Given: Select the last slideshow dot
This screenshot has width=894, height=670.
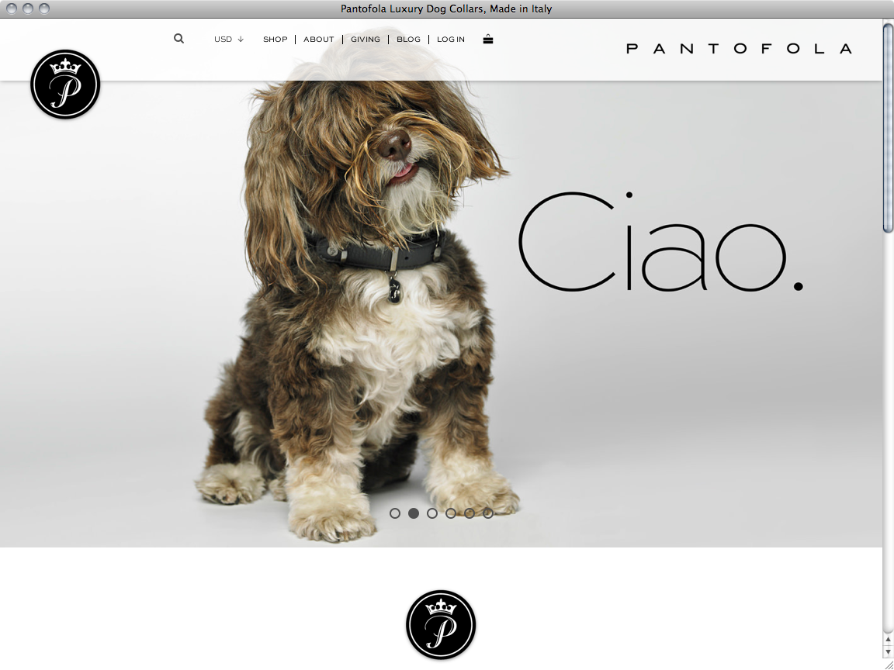Looking at the screenshot, I should (x=488, y=513).
